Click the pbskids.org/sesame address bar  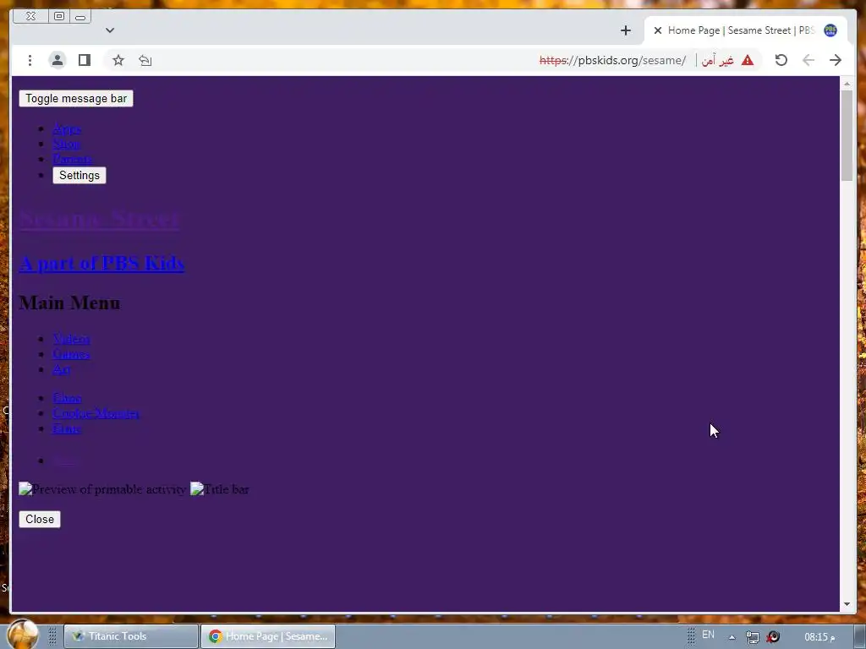612,60
